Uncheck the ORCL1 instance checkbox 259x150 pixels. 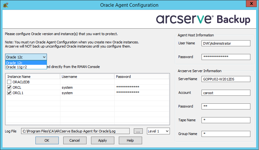coord(9,93)
